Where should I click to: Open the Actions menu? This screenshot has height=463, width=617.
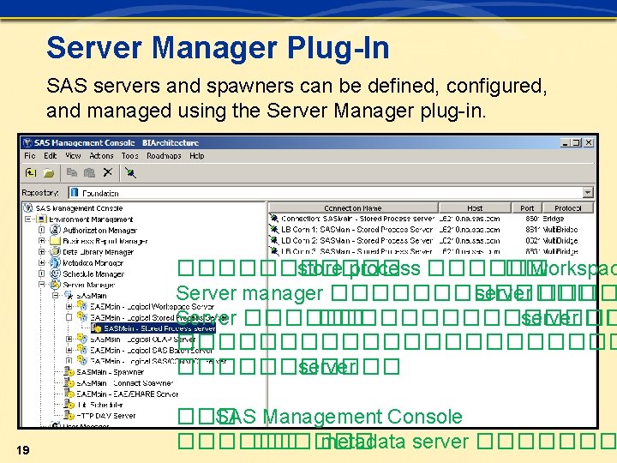[101, 156]
